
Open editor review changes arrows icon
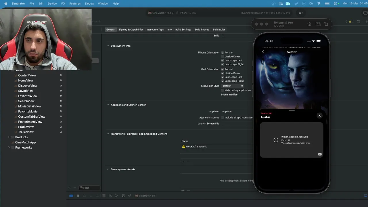click(x=359, y=22)
